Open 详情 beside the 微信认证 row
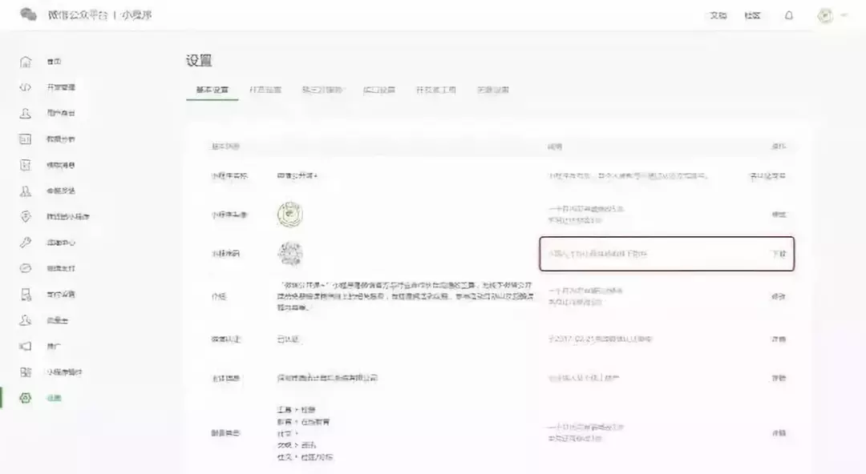 (x=778, y=339)
